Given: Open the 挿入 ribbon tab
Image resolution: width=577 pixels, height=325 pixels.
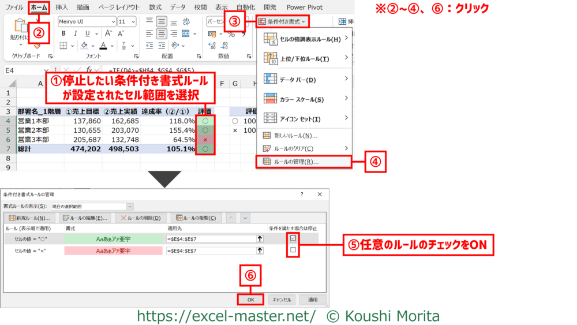Looking at the screenshot, I should tap(62, 8).
